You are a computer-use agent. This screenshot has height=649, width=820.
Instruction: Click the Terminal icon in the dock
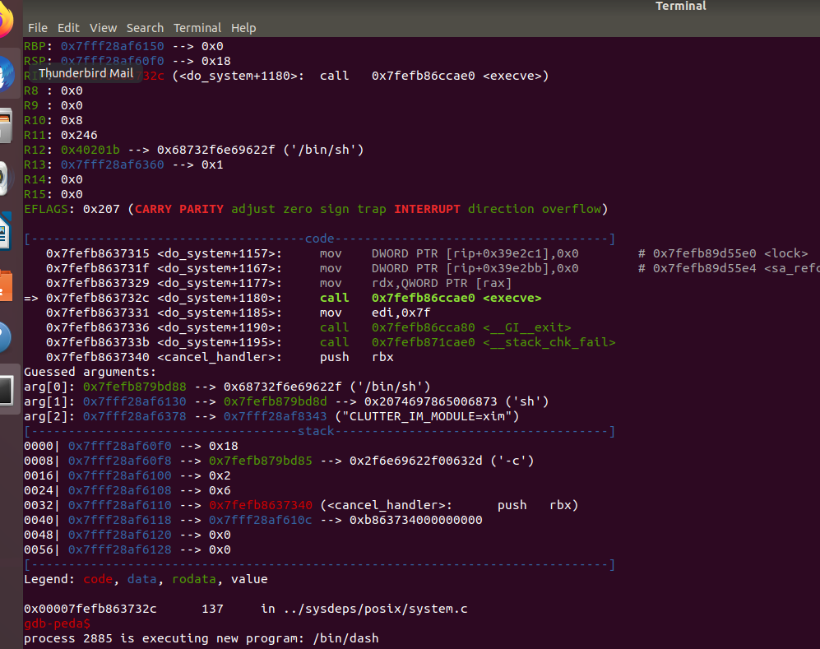(7, 391)
